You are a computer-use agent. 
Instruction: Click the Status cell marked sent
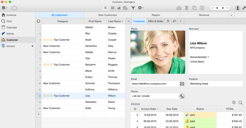pyautogui.click(x=200, y=115)
